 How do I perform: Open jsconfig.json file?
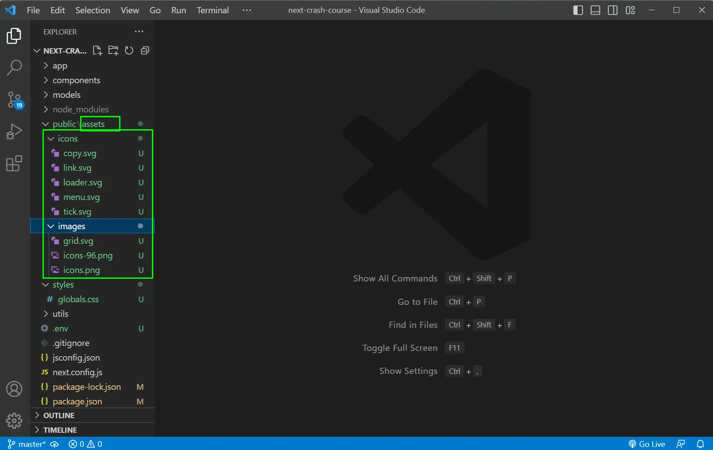92,358
